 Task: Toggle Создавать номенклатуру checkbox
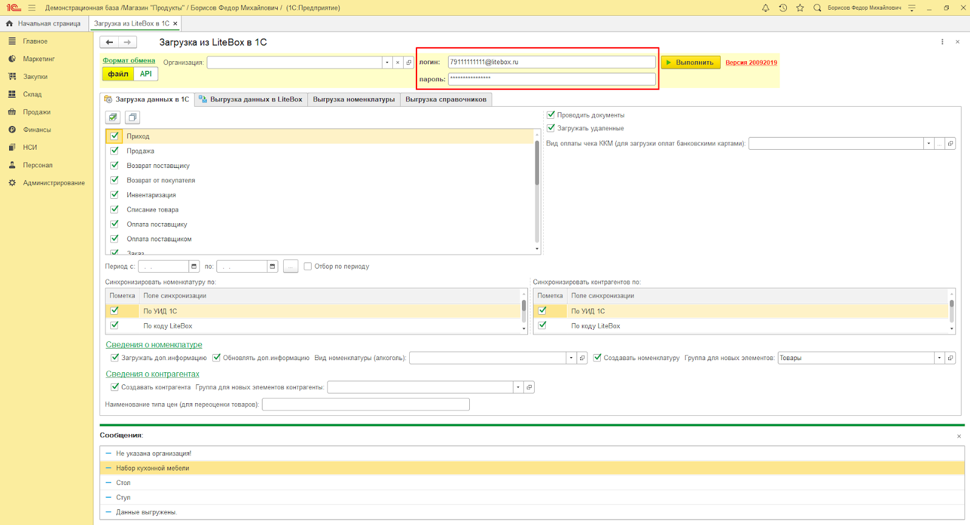point(597,358)
